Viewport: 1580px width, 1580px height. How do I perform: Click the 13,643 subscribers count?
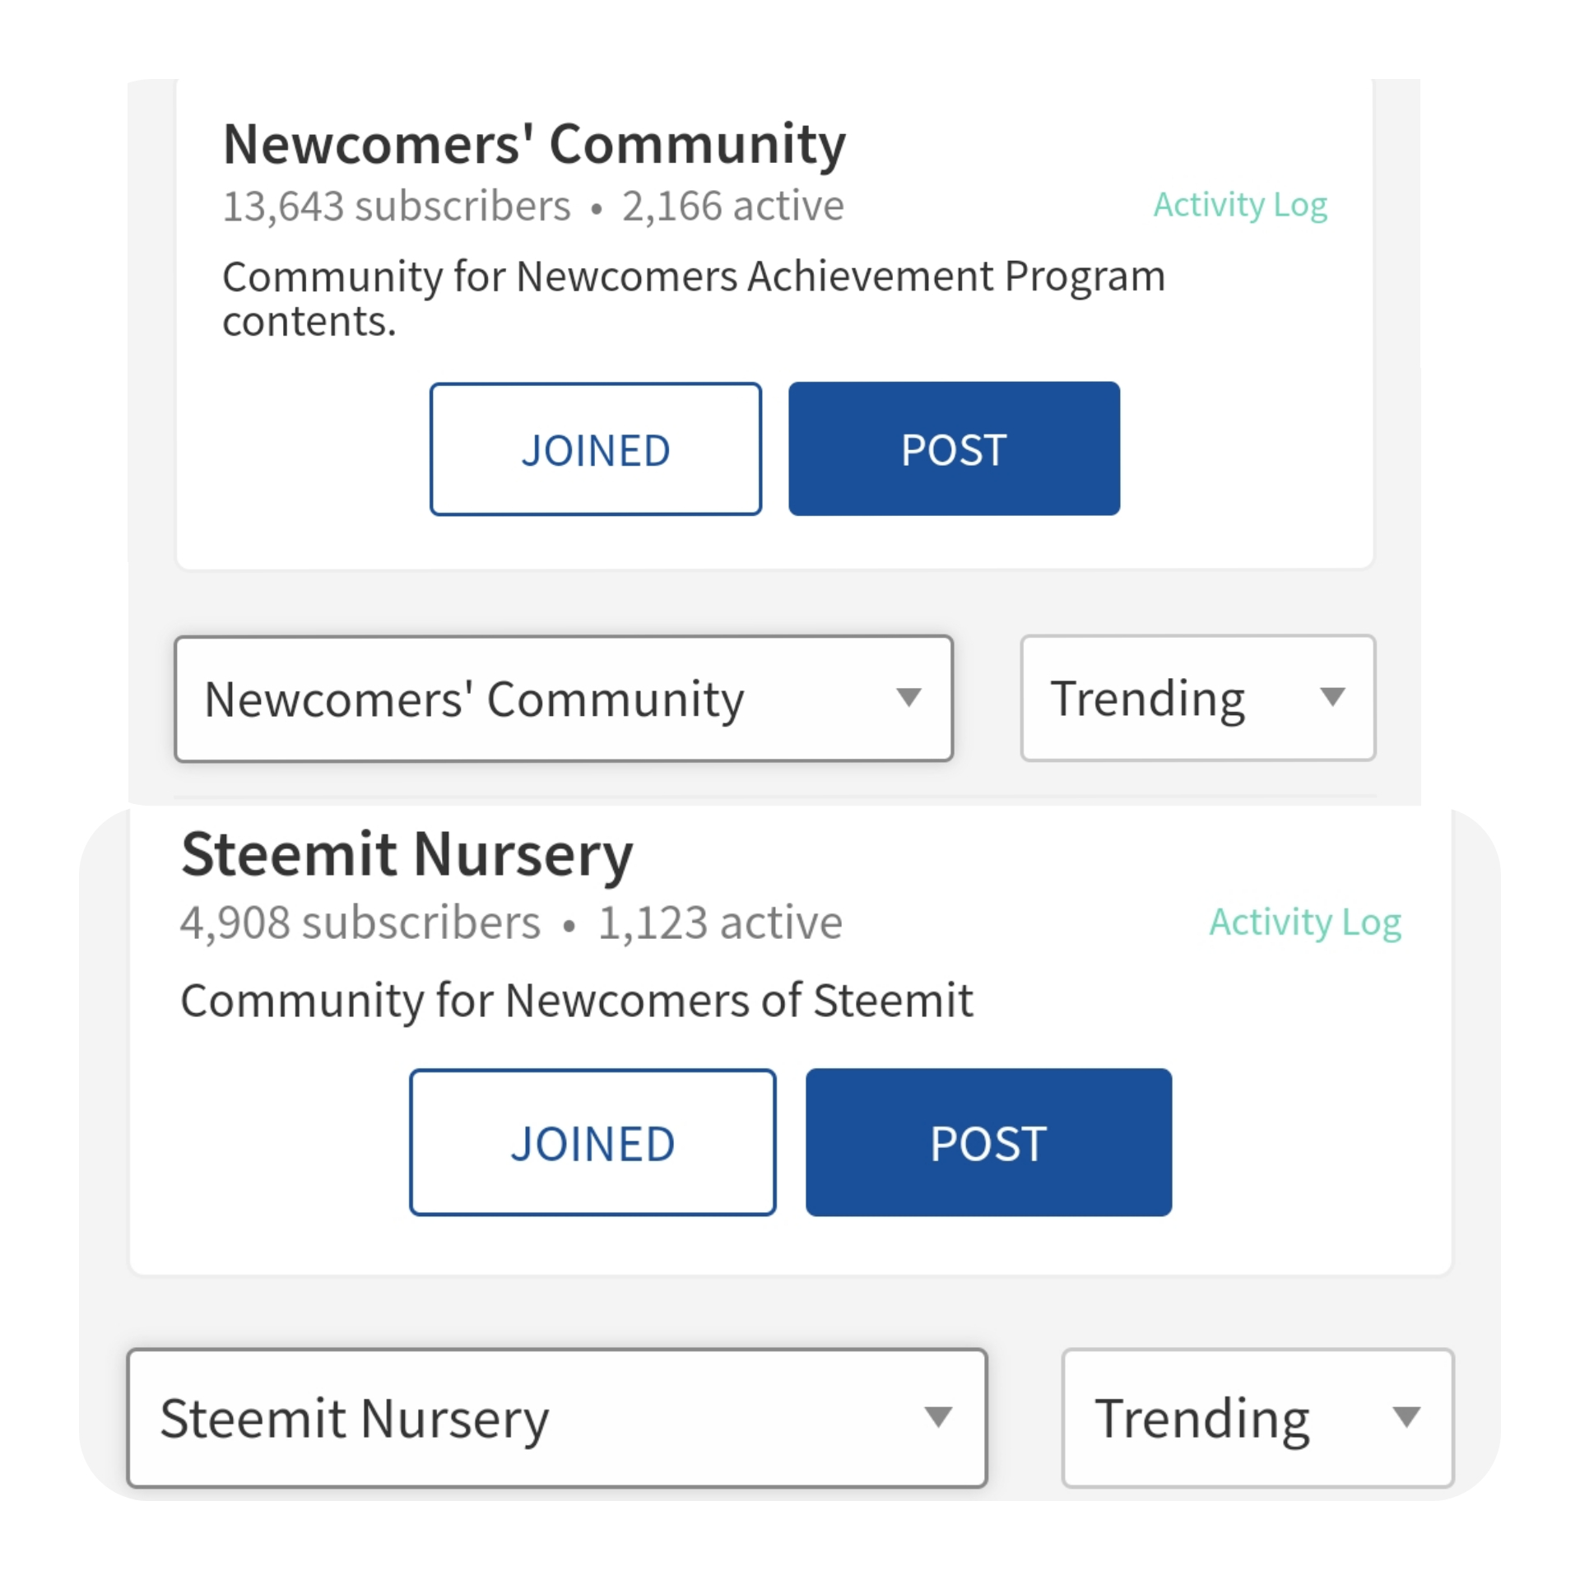(x=397, y=206)
